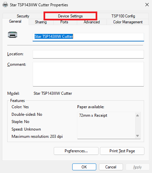152x173 pixels.
Task: Click the Color: Yes feature text
Action: (20, 107)
